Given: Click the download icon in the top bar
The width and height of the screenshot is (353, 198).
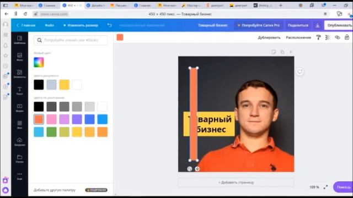Looking at the screenshot, I should pos(318,25).
